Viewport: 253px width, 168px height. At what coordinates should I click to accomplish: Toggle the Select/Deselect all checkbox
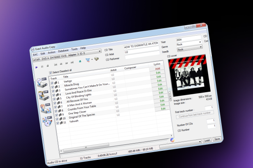[x=51, y=73]
